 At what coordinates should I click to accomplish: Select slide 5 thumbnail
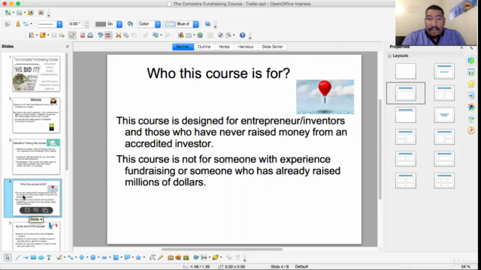point(36,236)
